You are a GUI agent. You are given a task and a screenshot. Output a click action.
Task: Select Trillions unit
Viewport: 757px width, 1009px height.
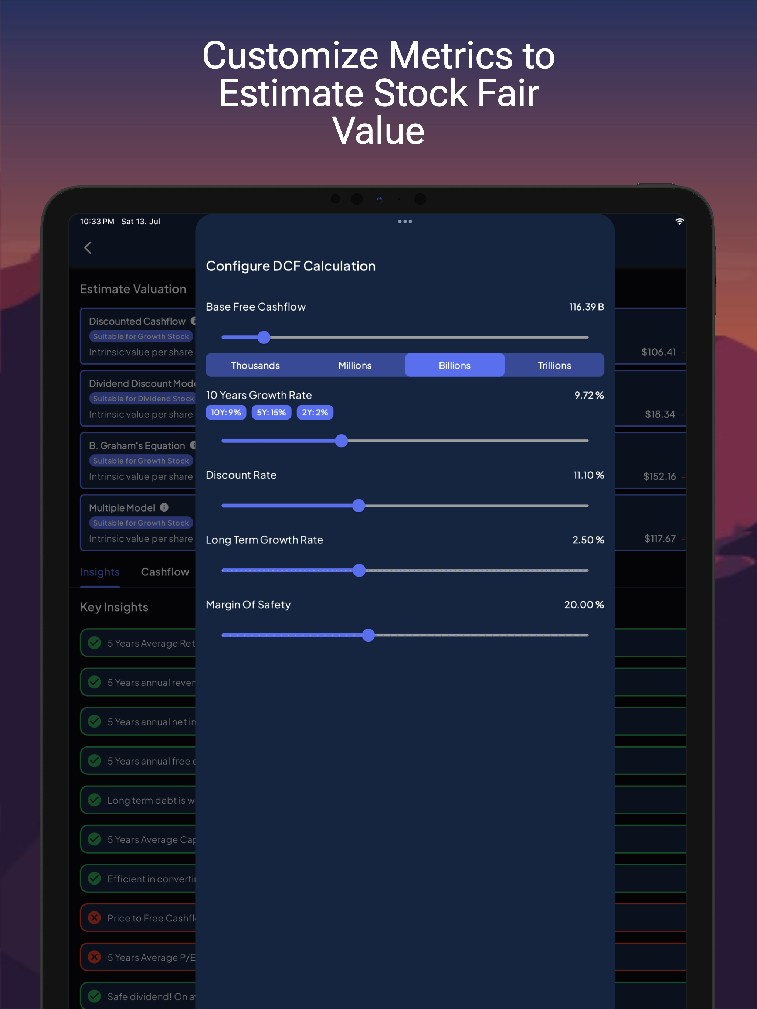click(x=554, y=365)
